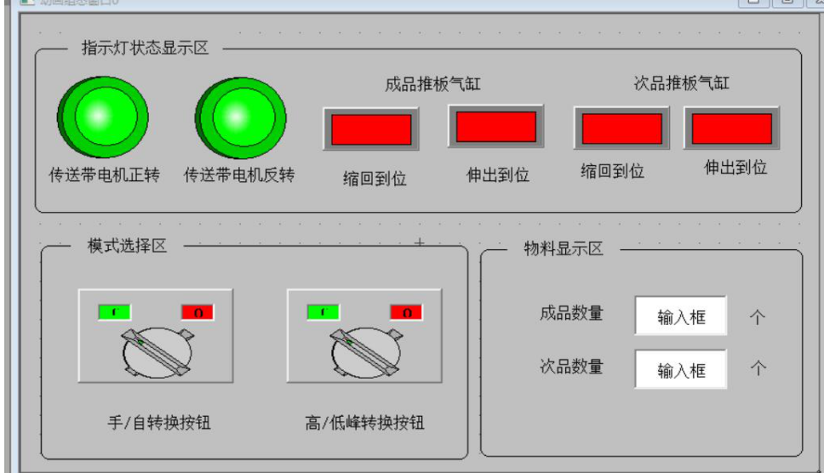Select the 高/低峰转换按钮 label

[364, 422]
